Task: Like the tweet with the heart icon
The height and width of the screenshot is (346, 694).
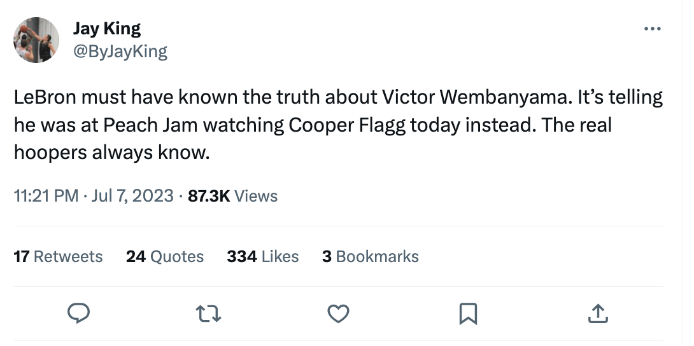Action: [338, 312]
